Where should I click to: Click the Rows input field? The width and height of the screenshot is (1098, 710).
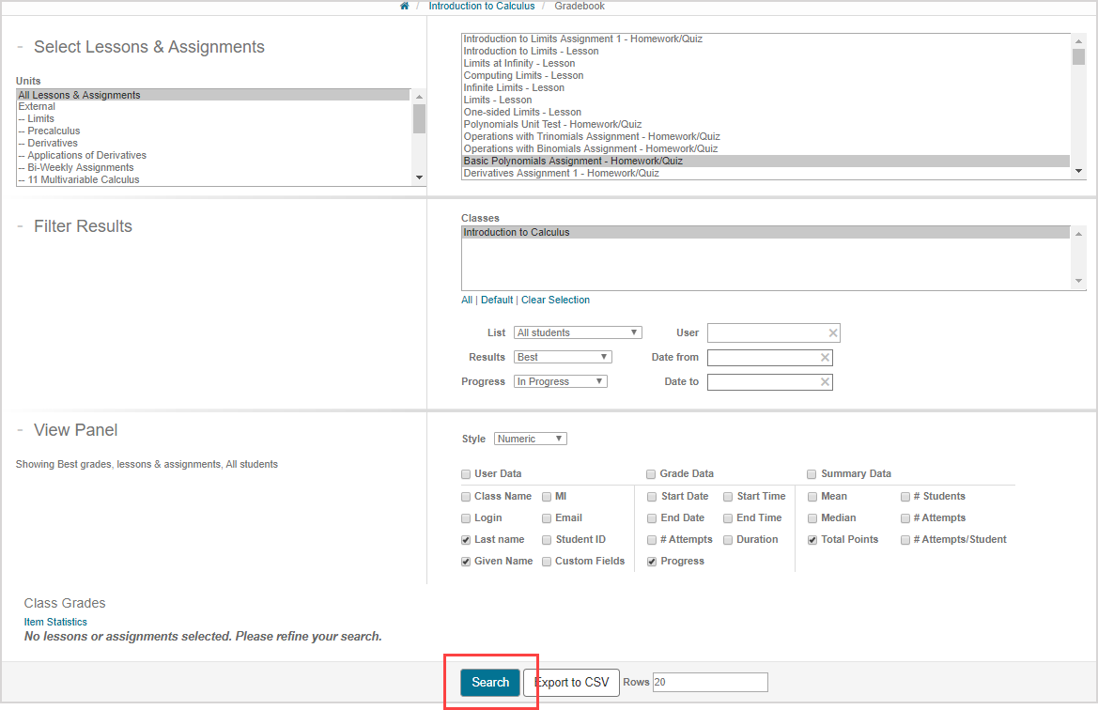coord(710,683)
